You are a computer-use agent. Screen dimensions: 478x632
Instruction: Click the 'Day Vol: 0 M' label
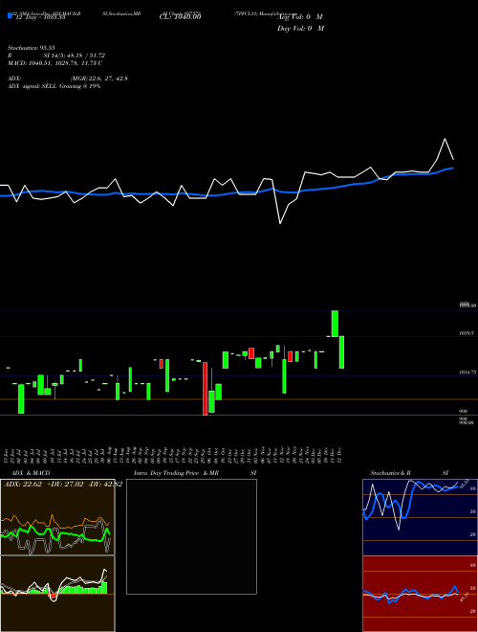[x=300, y=29]
